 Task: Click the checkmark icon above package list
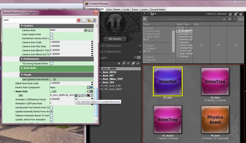138,63
